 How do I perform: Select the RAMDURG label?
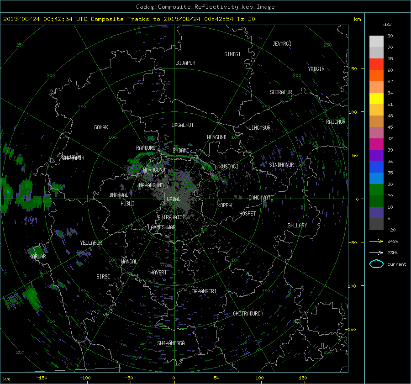[146, 148]
